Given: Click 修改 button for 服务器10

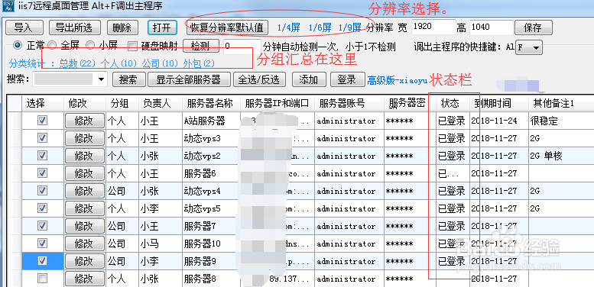Looking at the screenshot, I should tap(85, 243).
